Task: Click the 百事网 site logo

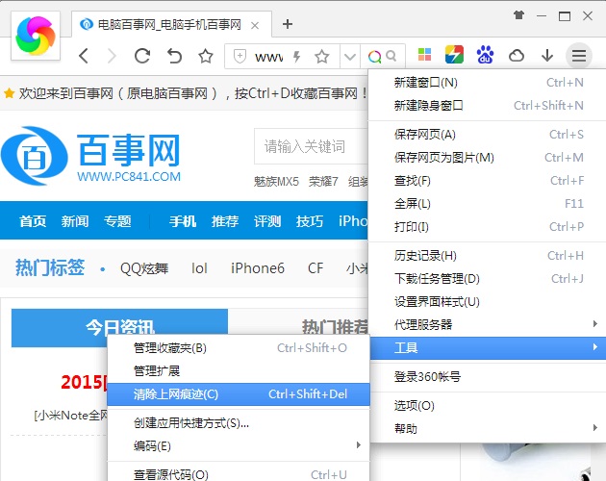Action: click(x=90, y=156)
